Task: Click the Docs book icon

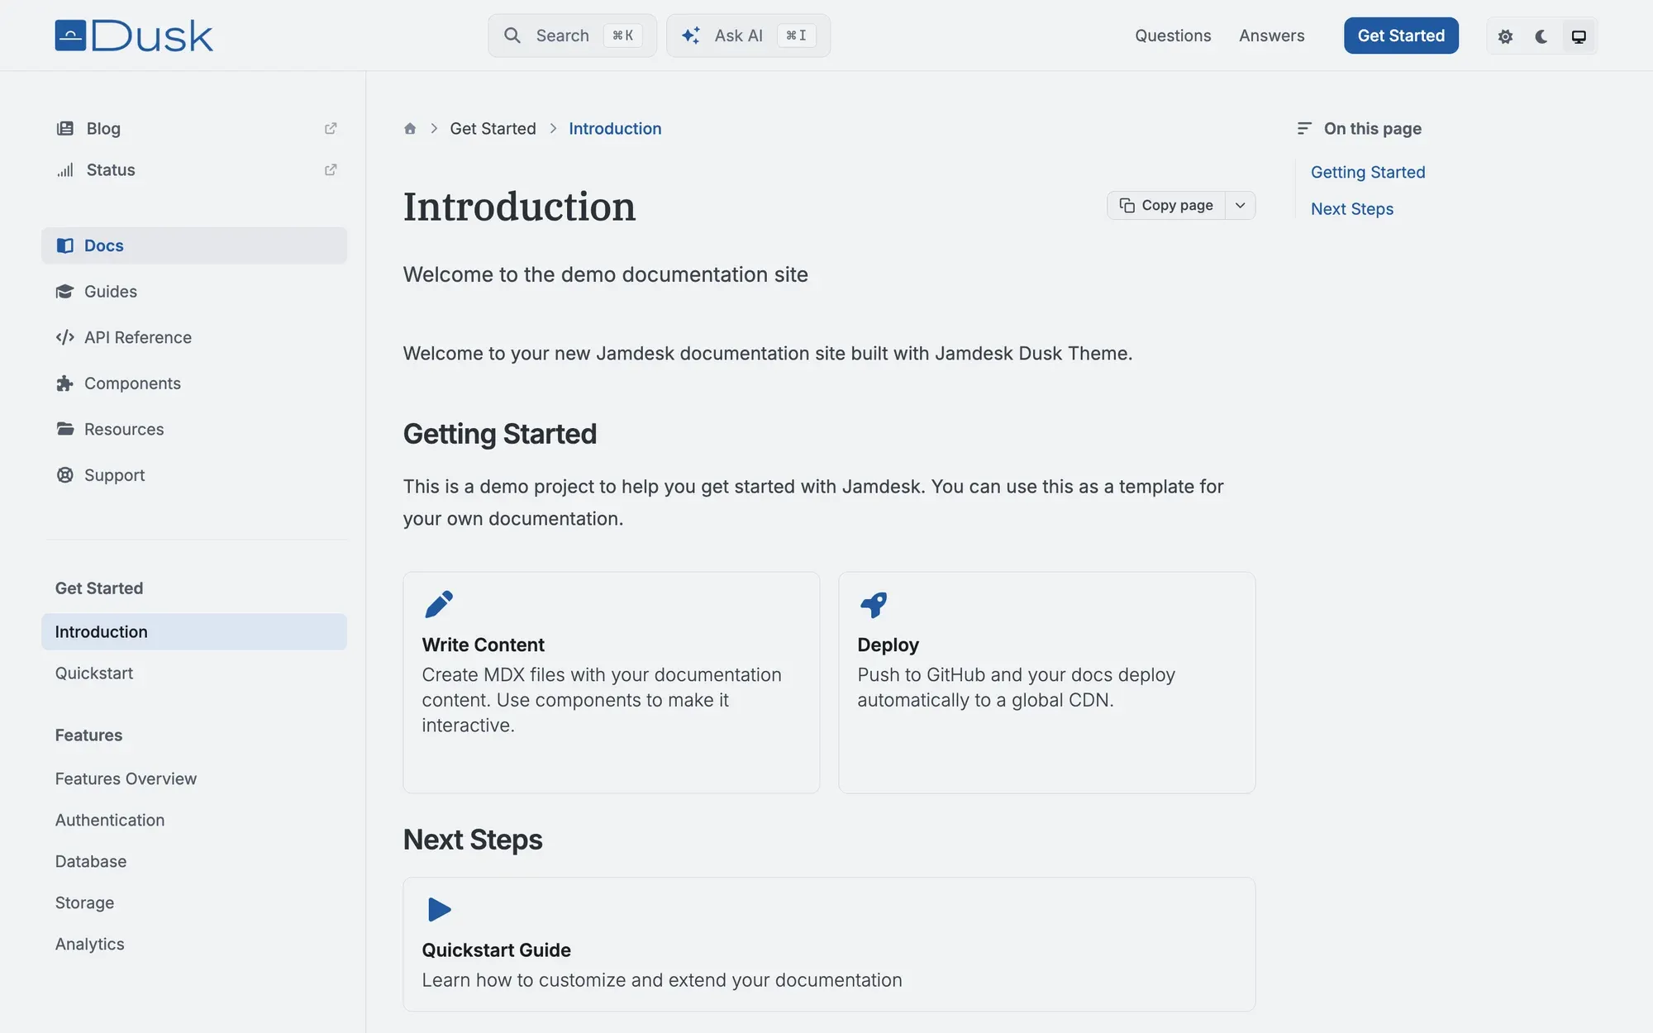Action: (x=64, y=245)
